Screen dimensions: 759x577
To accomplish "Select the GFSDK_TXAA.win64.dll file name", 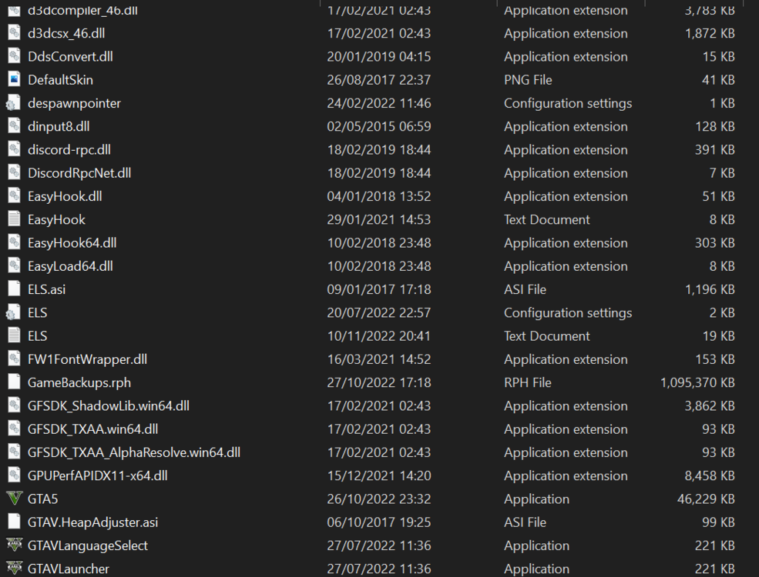I will coord(93,429).
